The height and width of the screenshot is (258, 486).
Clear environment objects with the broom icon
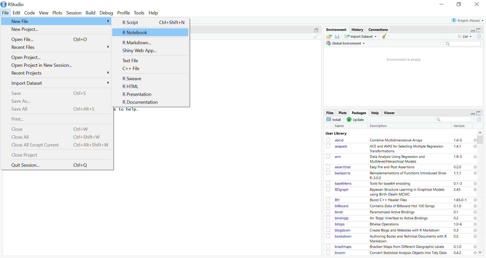click(384, 36)
